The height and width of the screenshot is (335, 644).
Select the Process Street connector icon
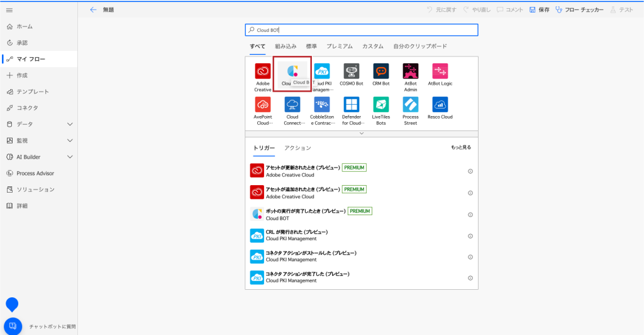pyautogui.click(x=411, y=105)
